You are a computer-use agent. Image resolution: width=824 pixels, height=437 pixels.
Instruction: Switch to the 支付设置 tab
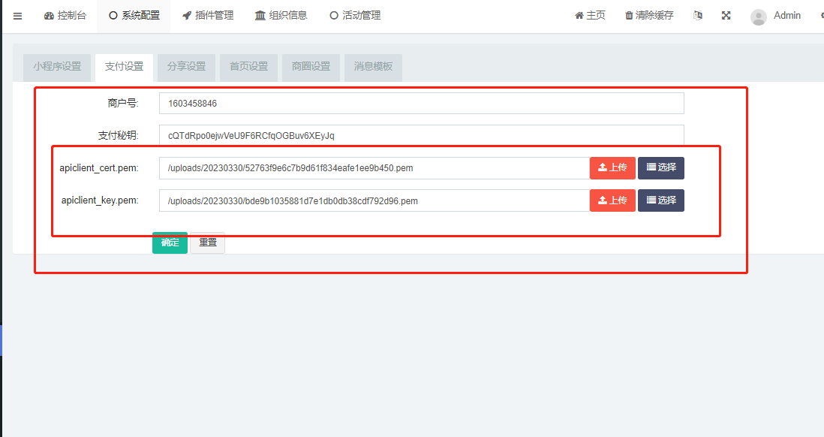[124, 68]
